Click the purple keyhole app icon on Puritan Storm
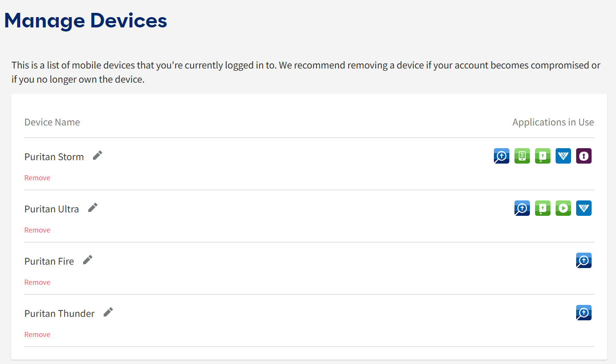 click(584, 156)
